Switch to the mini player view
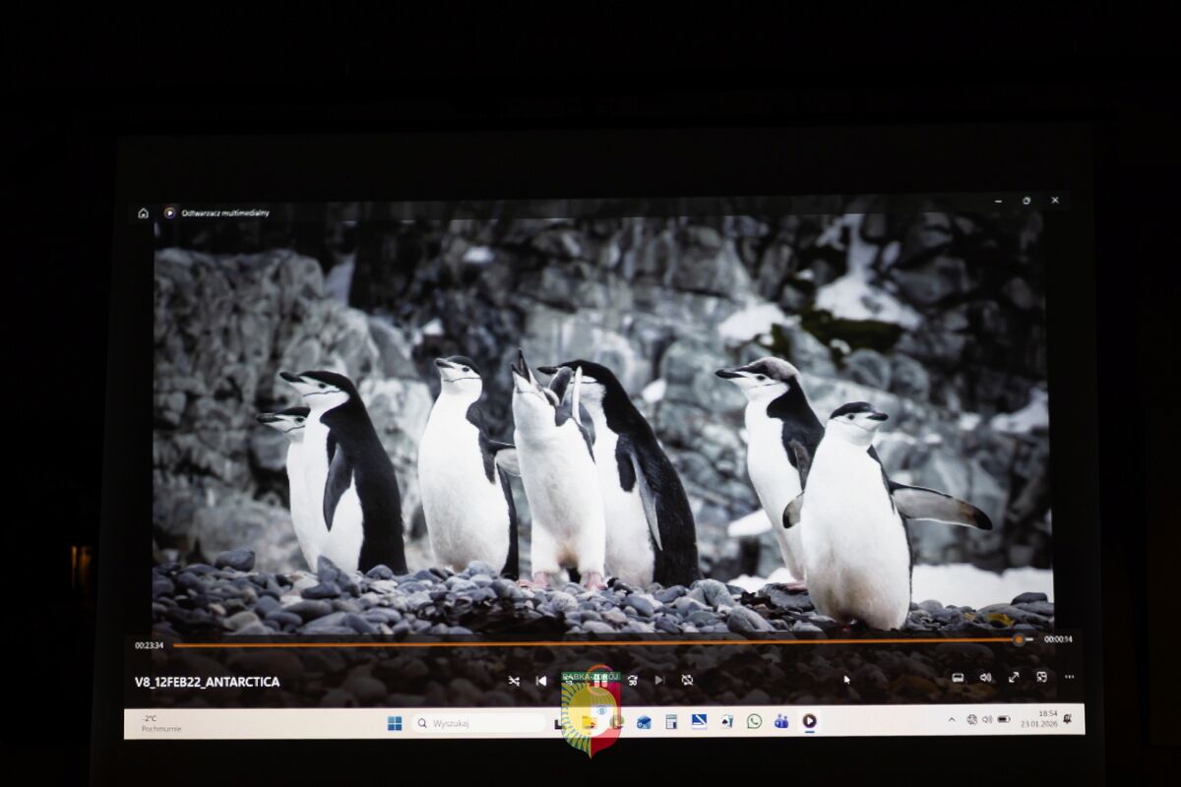Image resolution: width=1181 pixels, height=787 pixels. point(1041,678)
